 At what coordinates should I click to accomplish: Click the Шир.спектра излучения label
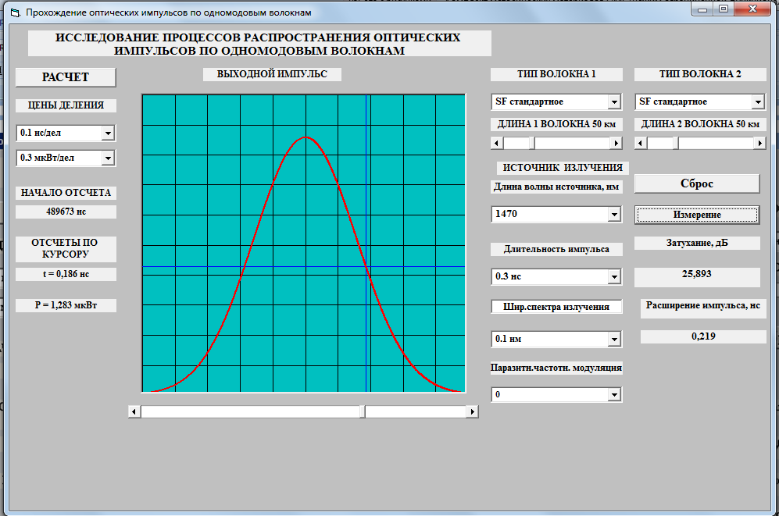click(556, 307)
